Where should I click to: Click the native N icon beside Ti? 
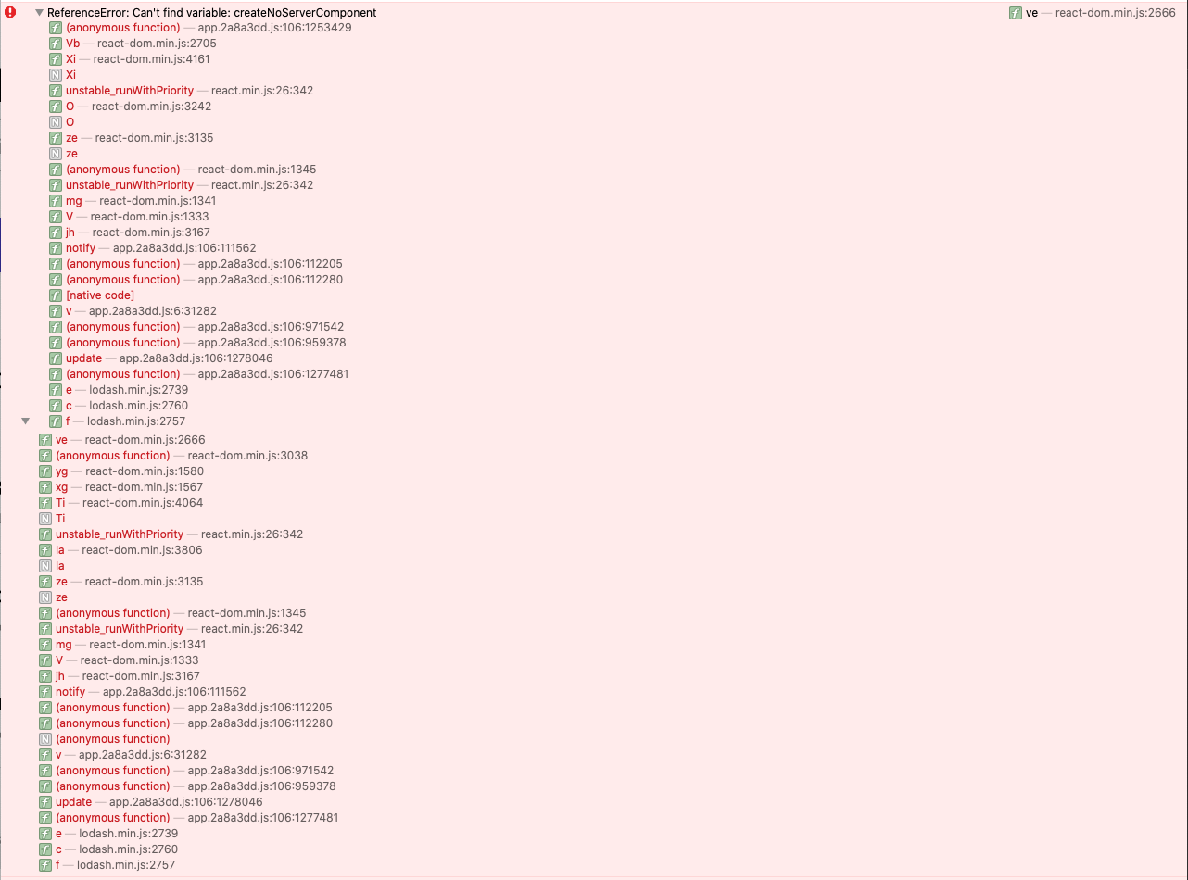45,519
